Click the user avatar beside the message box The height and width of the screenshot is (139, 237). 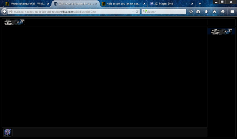pyautogui.click(x=7, y=132)
